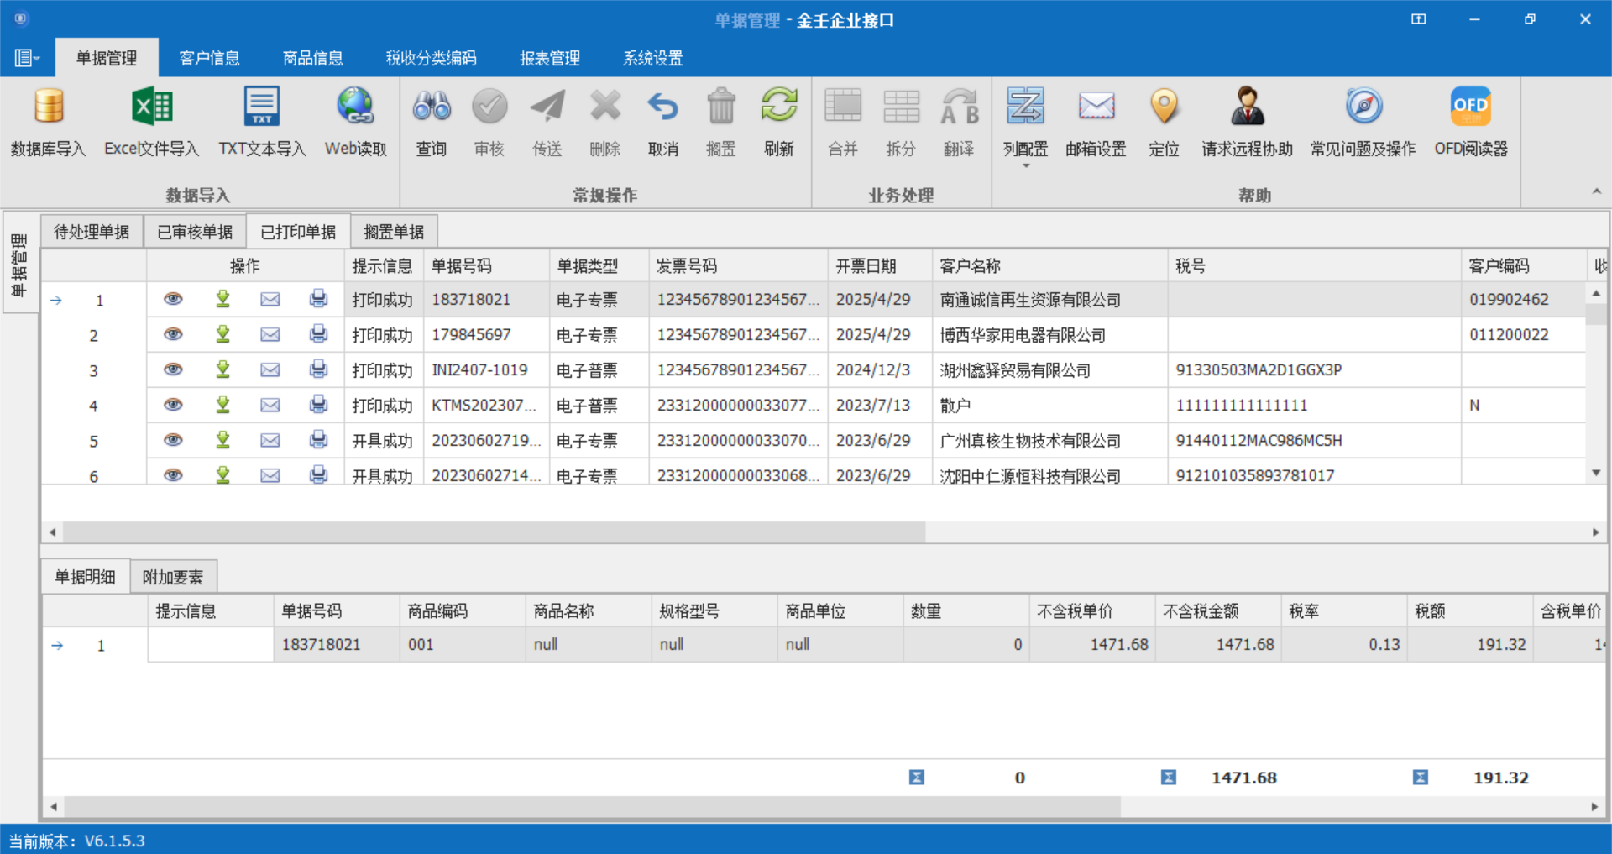The height and width of the screenshot is (854, 1612).
Task: Collapse the ribbon with the chevron arrow
Action: click(1596, 192)
